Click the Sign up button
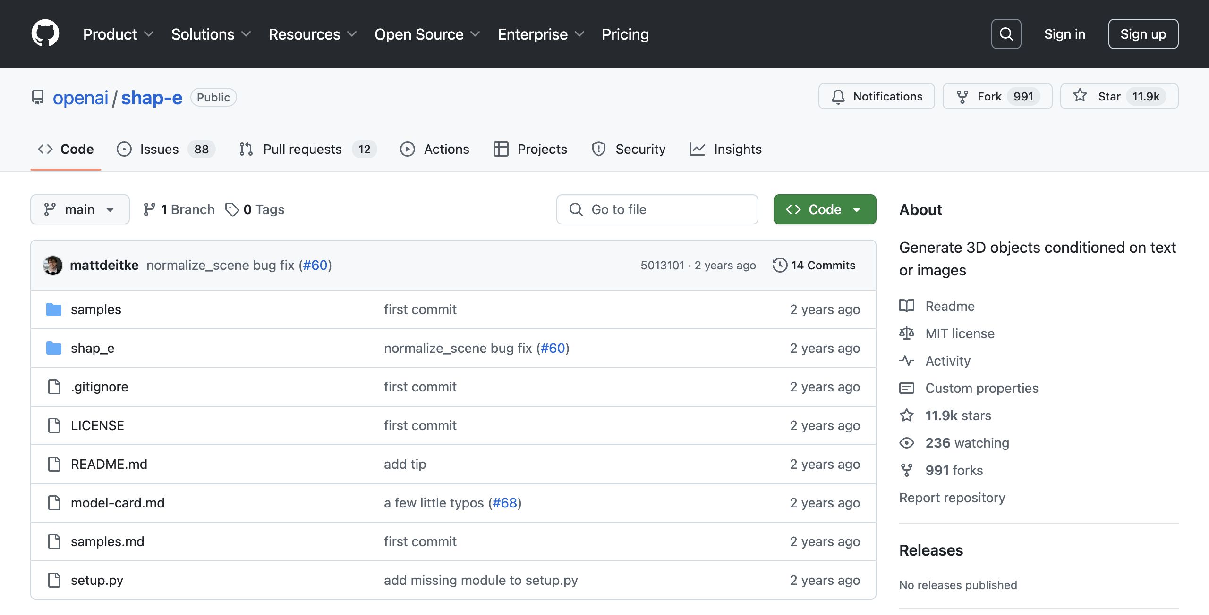 click(1143, 34)
